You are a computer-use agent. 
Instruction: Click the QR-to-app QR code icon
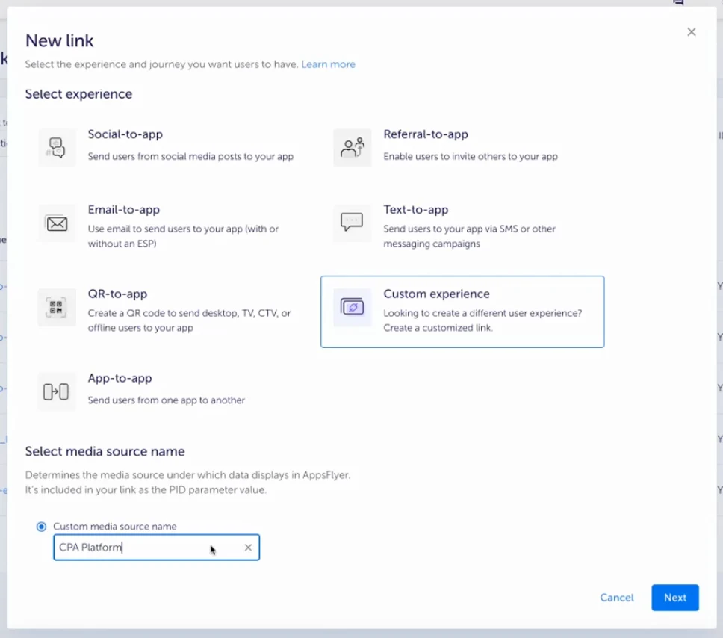tap(57, 307)
